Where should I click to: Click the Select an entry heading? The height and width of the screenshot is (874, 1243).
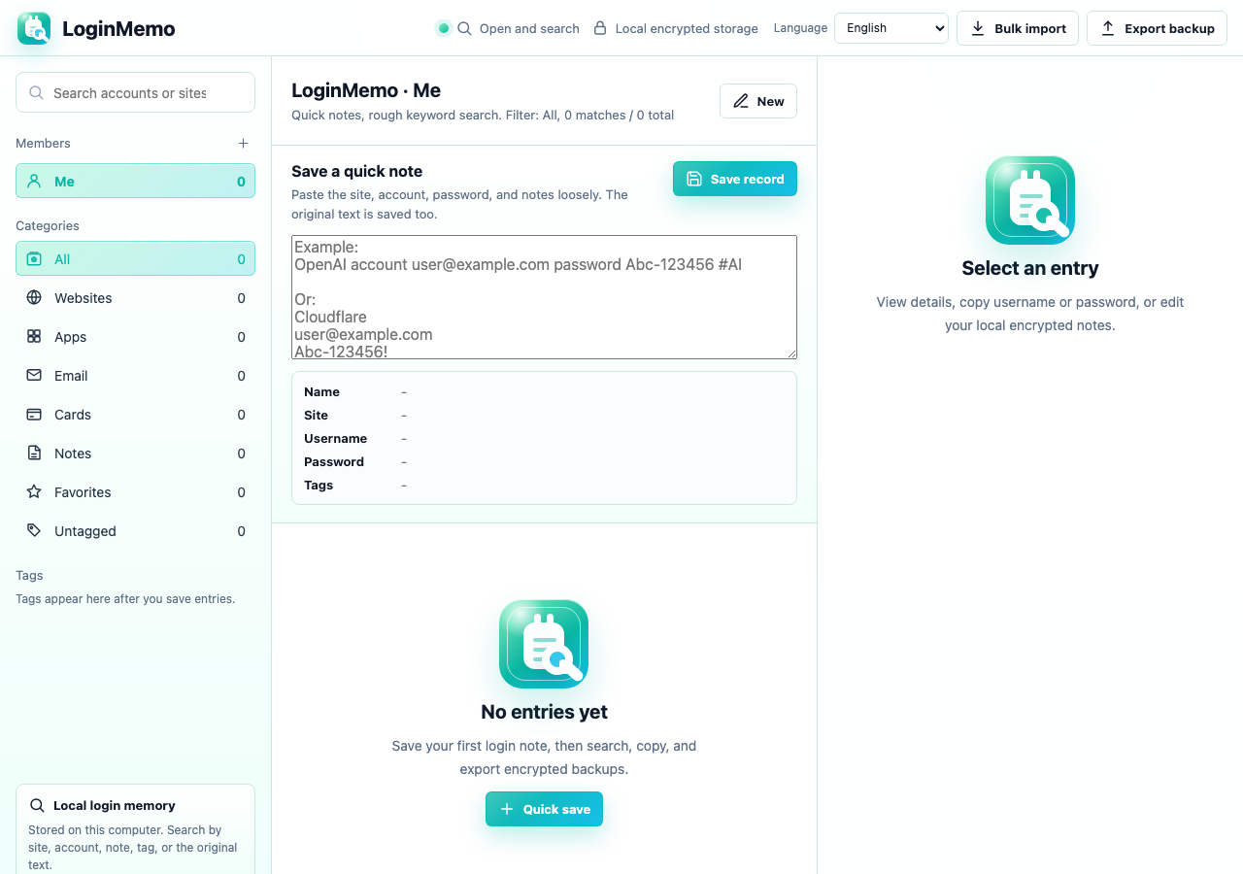click(1030, 268)
